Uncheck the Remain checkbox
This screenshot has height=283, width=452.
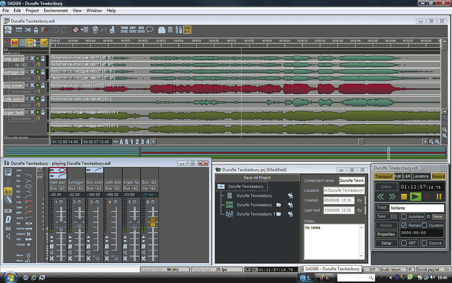click(404, 225)
